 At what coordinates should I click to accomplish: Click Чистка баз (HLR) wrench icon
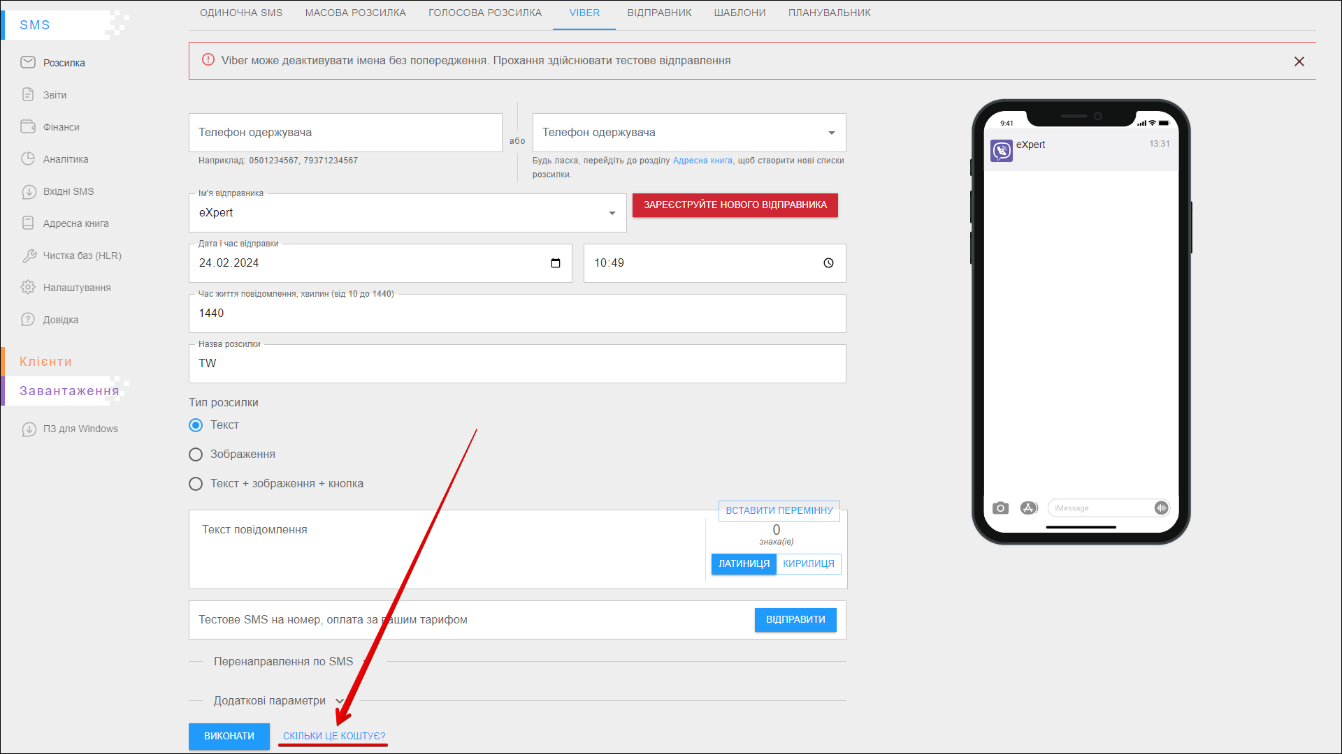(28, 256)
